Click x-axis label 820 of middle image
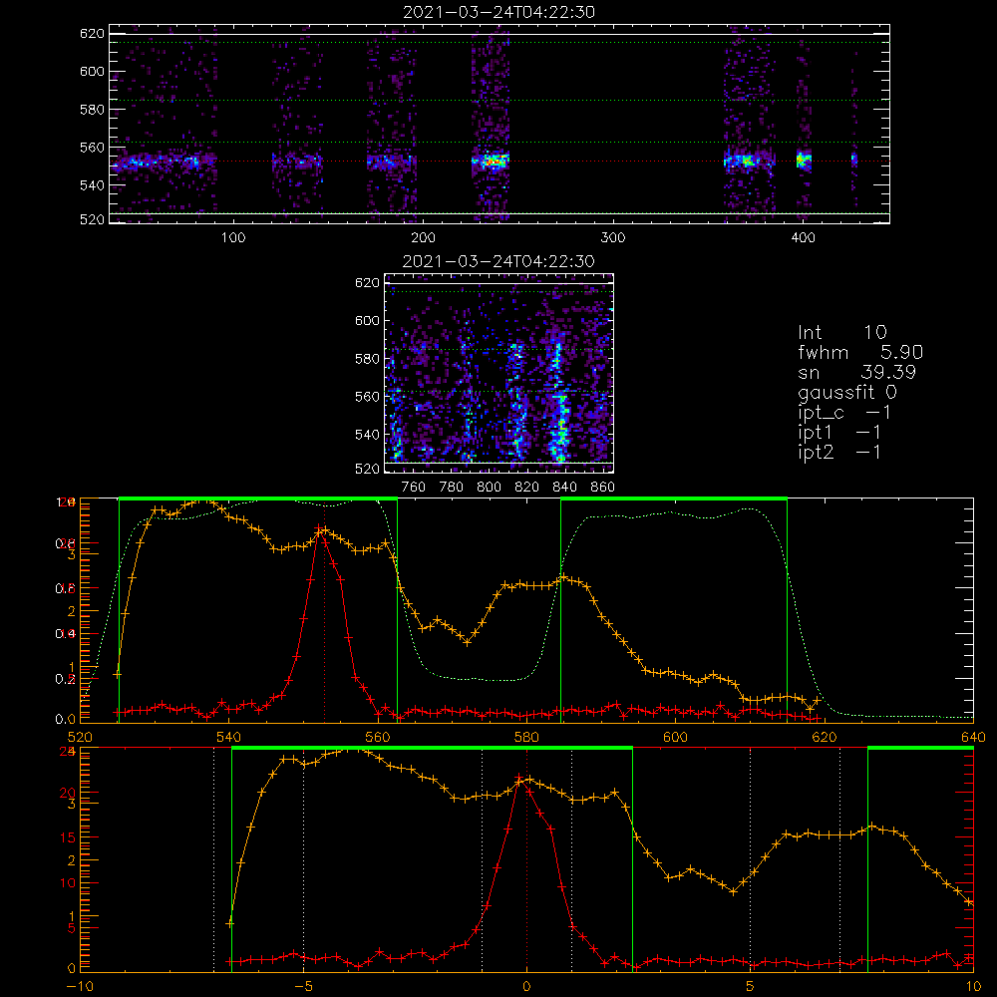This screenshot has width=997, height=997. click(527, 488)
